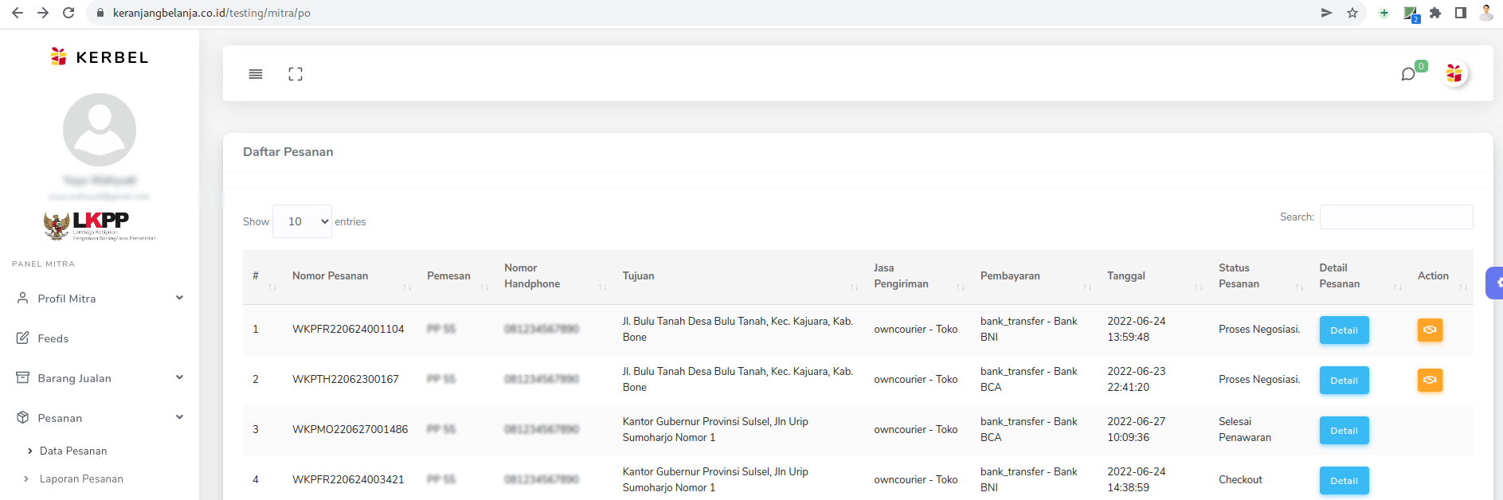The height and width of the screenshot is (500, 1503).
Task: Open Laporan Pesanan submenu item
Action: tap(81, 479)
